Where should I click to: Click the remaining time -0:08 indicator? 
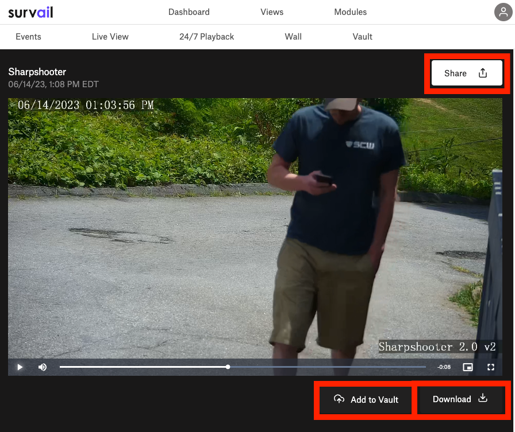click(444, 367)
